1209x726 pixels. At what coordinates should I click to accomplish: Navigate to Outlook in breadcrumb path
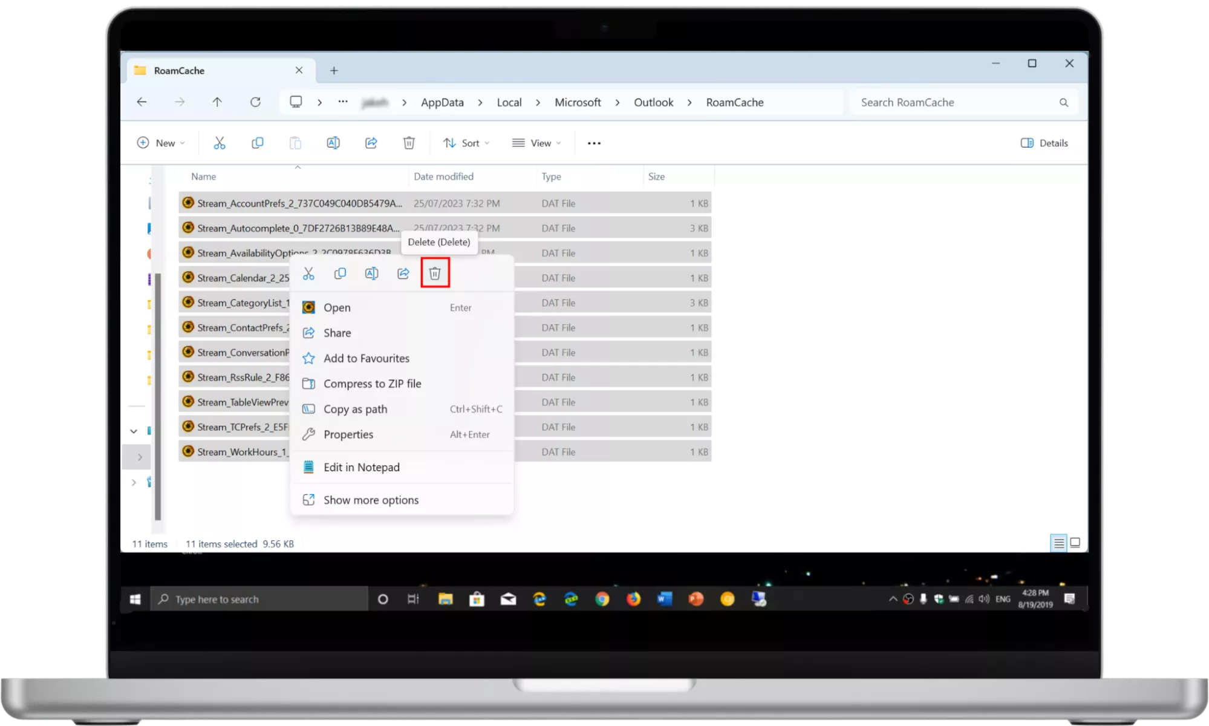pyautogui.click(x=653, y=102)
